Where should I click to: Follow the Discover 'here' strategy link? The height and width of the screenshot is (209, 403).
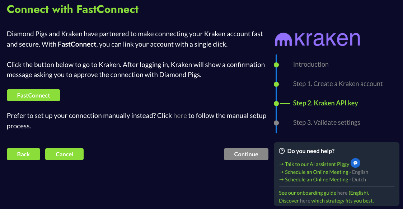pos(305,201)
